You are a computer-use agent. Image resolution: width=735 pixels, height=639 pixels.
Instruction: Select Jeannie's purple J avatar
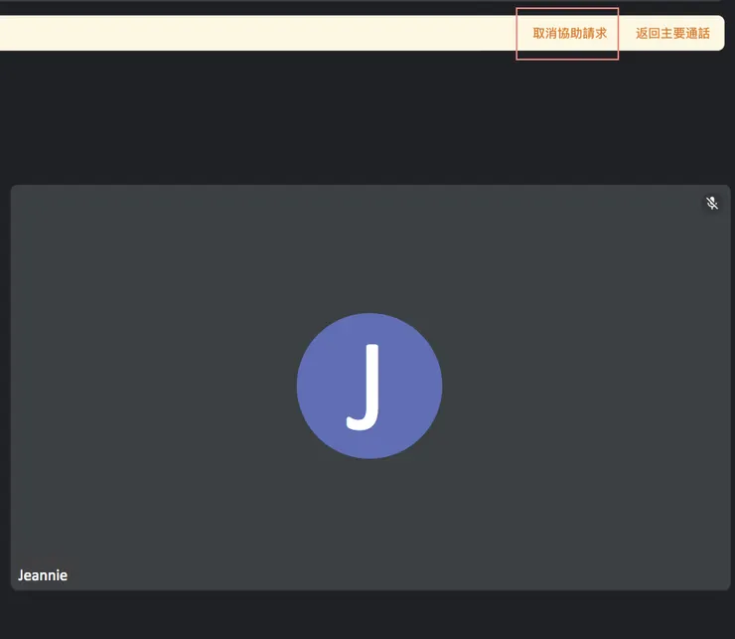click(x=369, y=386)
